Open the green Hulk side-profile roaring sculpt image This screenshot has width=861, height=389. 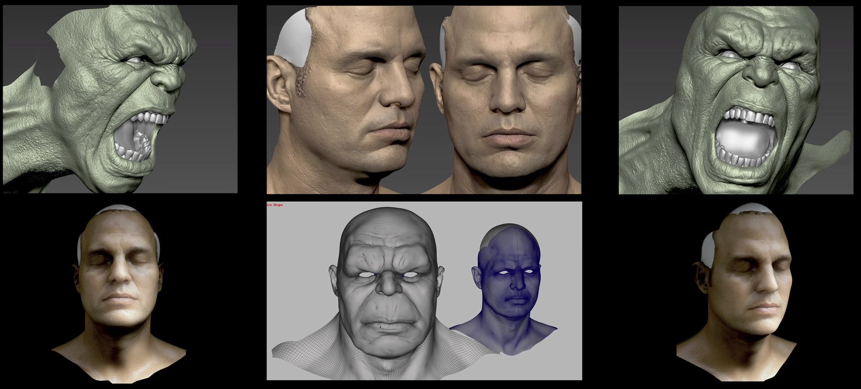[x=120, y=99]
